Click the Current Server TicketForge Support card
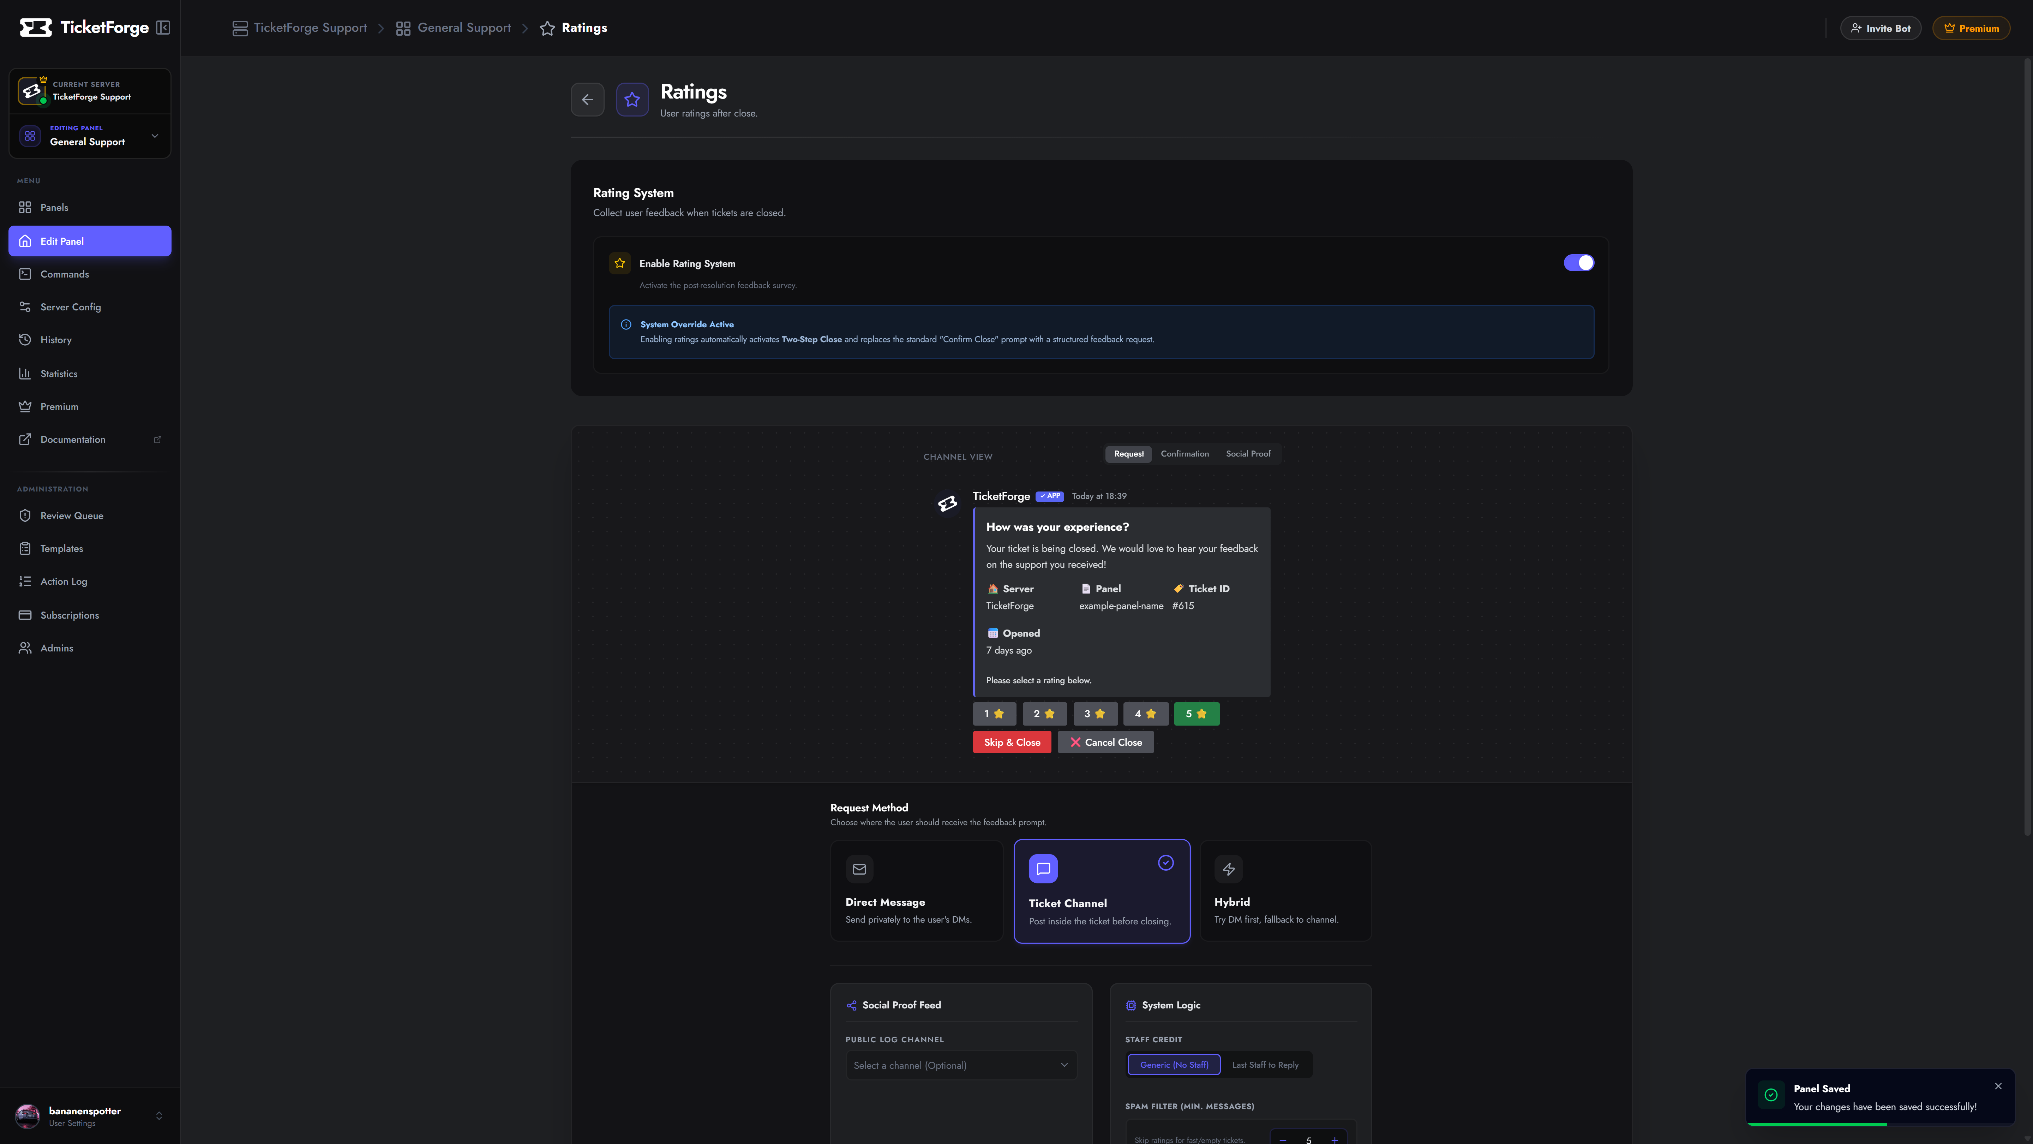 coord(90,91)
